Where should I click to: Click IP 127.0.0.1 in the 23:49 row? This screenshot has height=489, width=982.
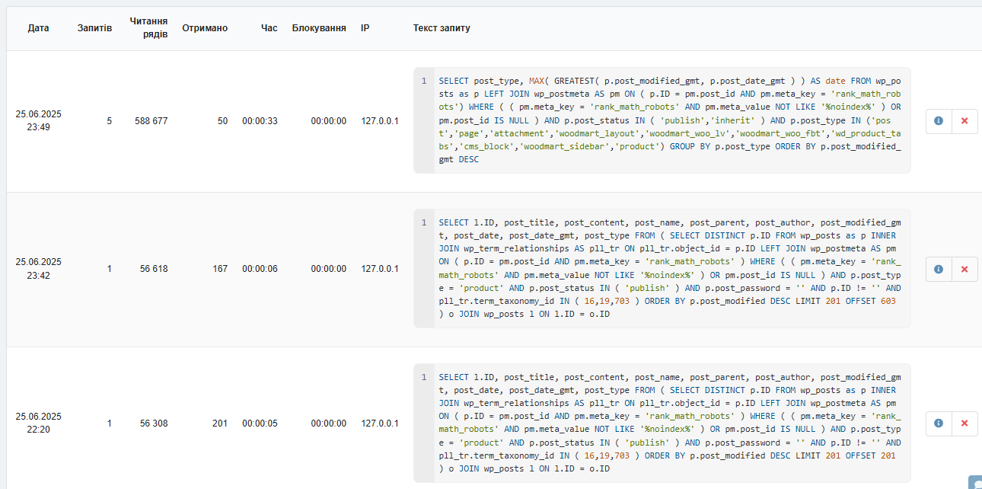point(380,121)
